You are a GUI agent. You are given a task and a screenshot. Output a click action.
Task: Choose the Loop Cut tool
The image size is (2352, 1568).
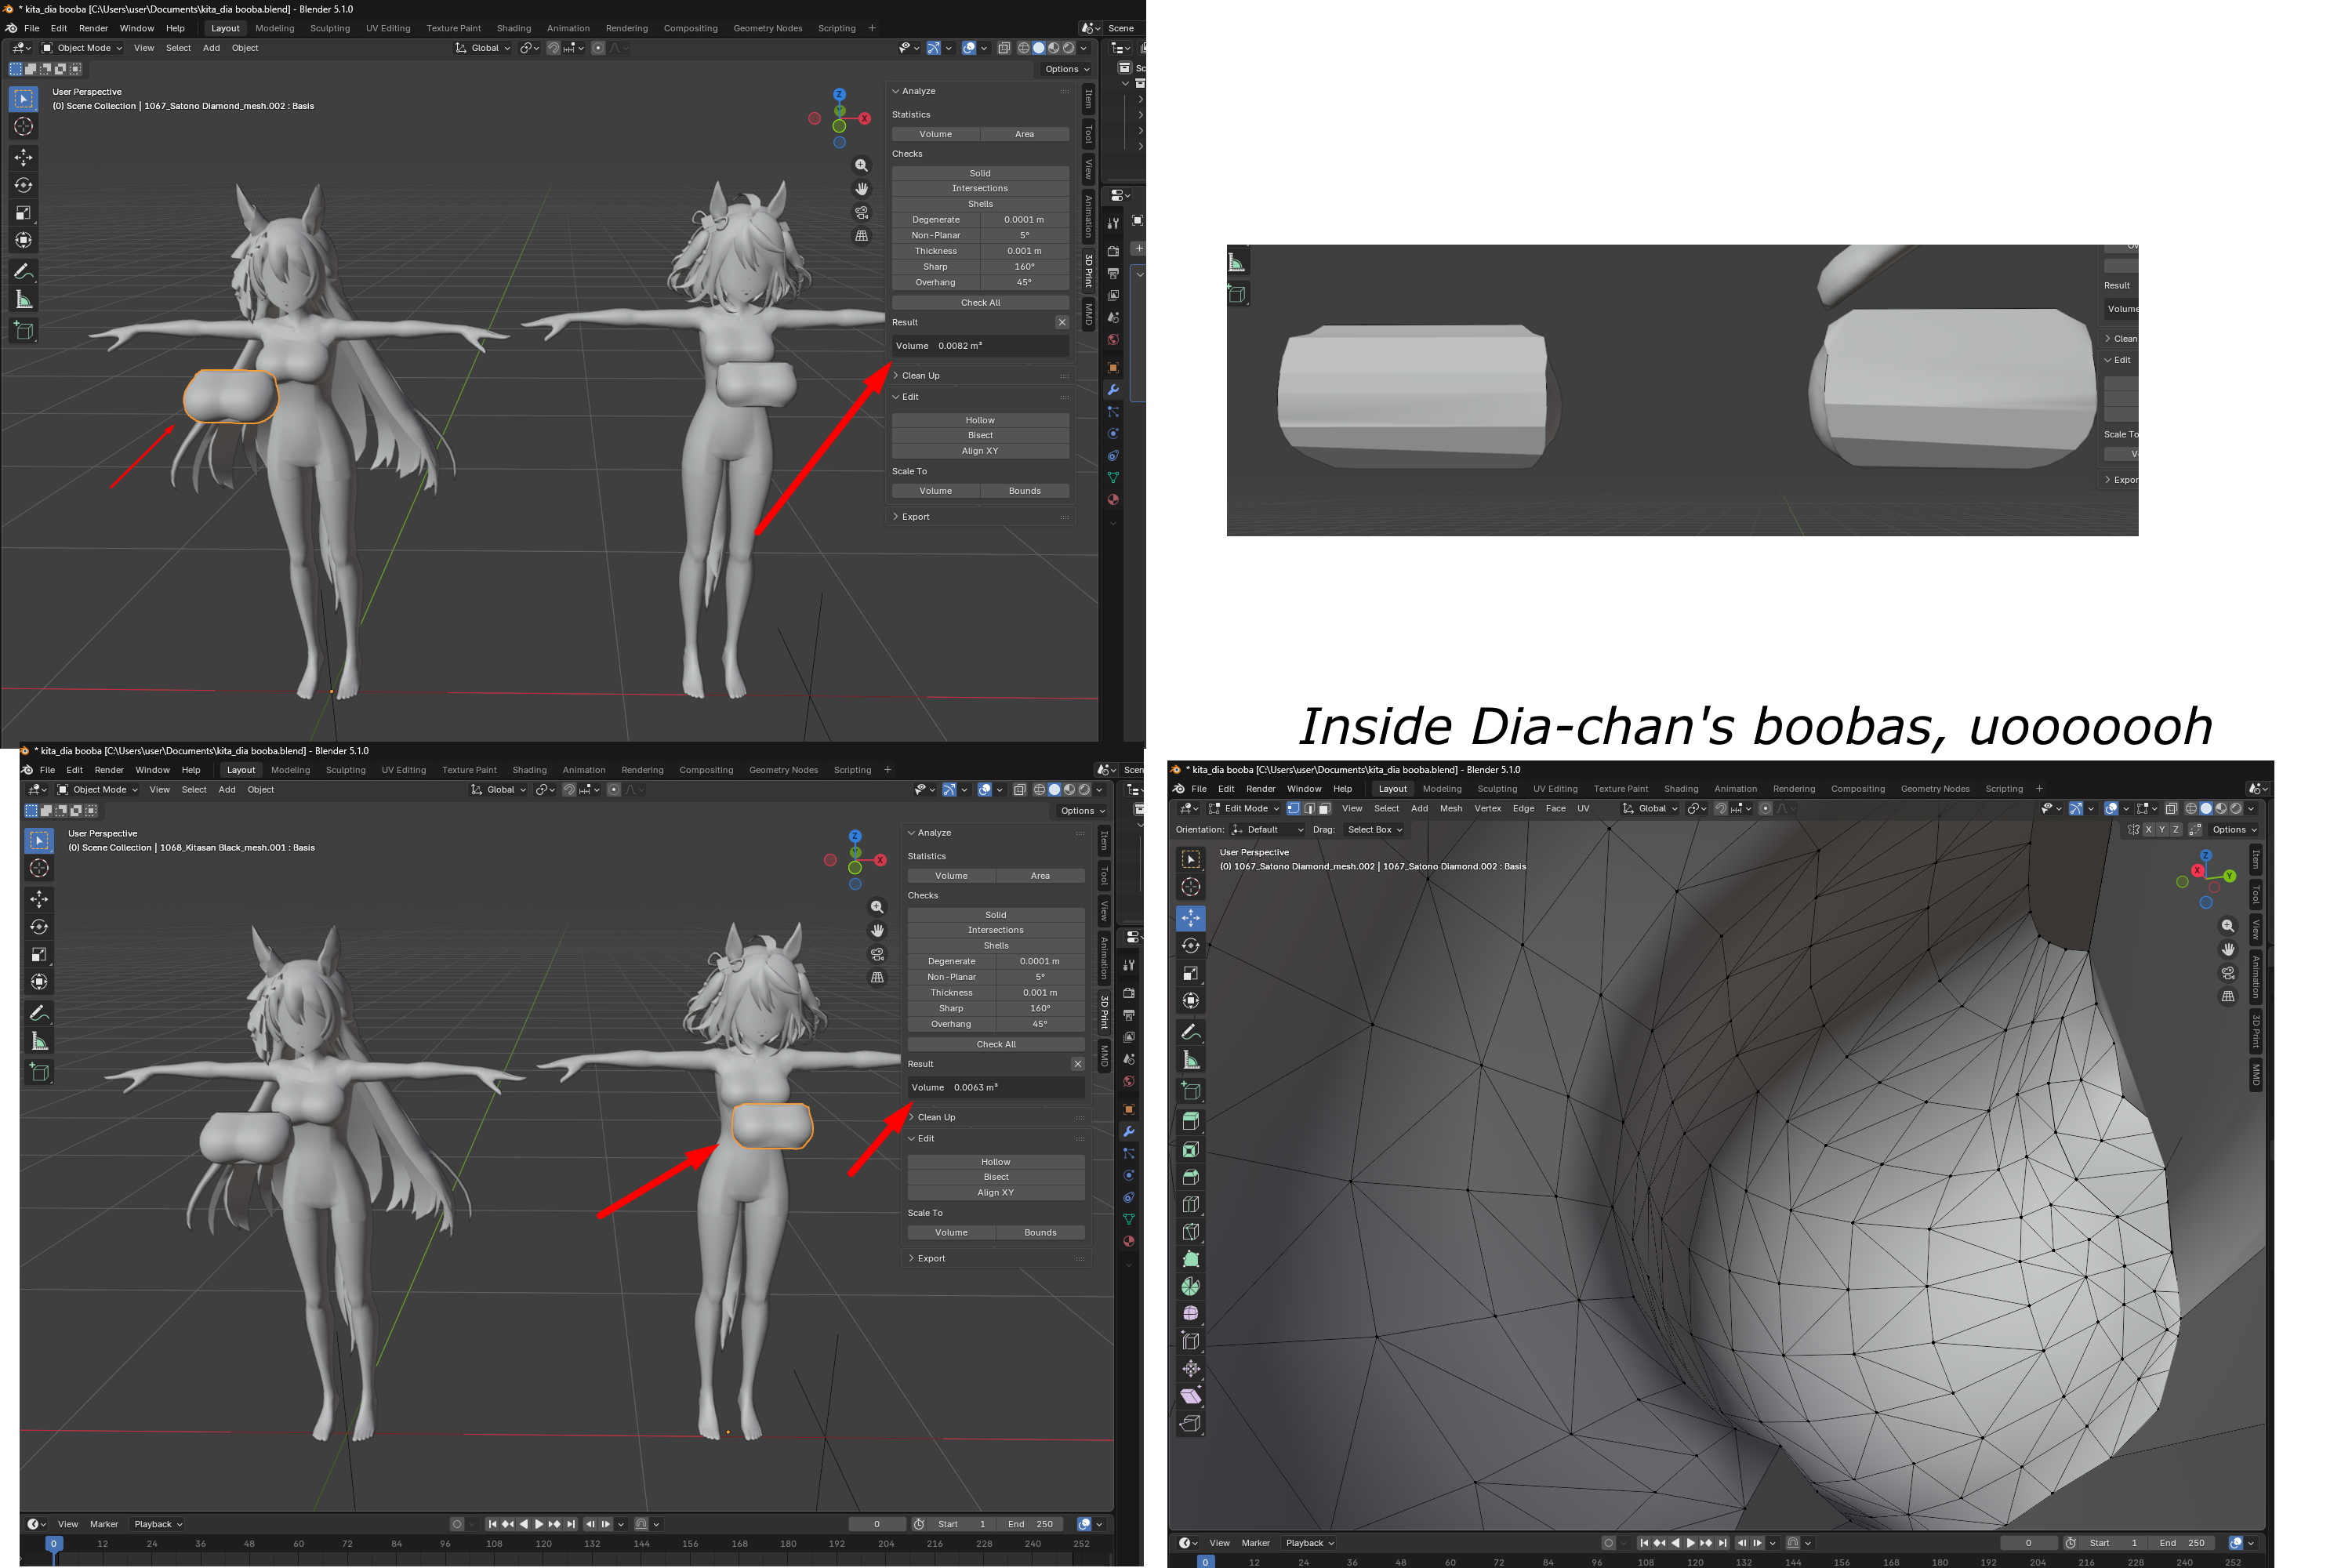[x=1190, y=1205]
